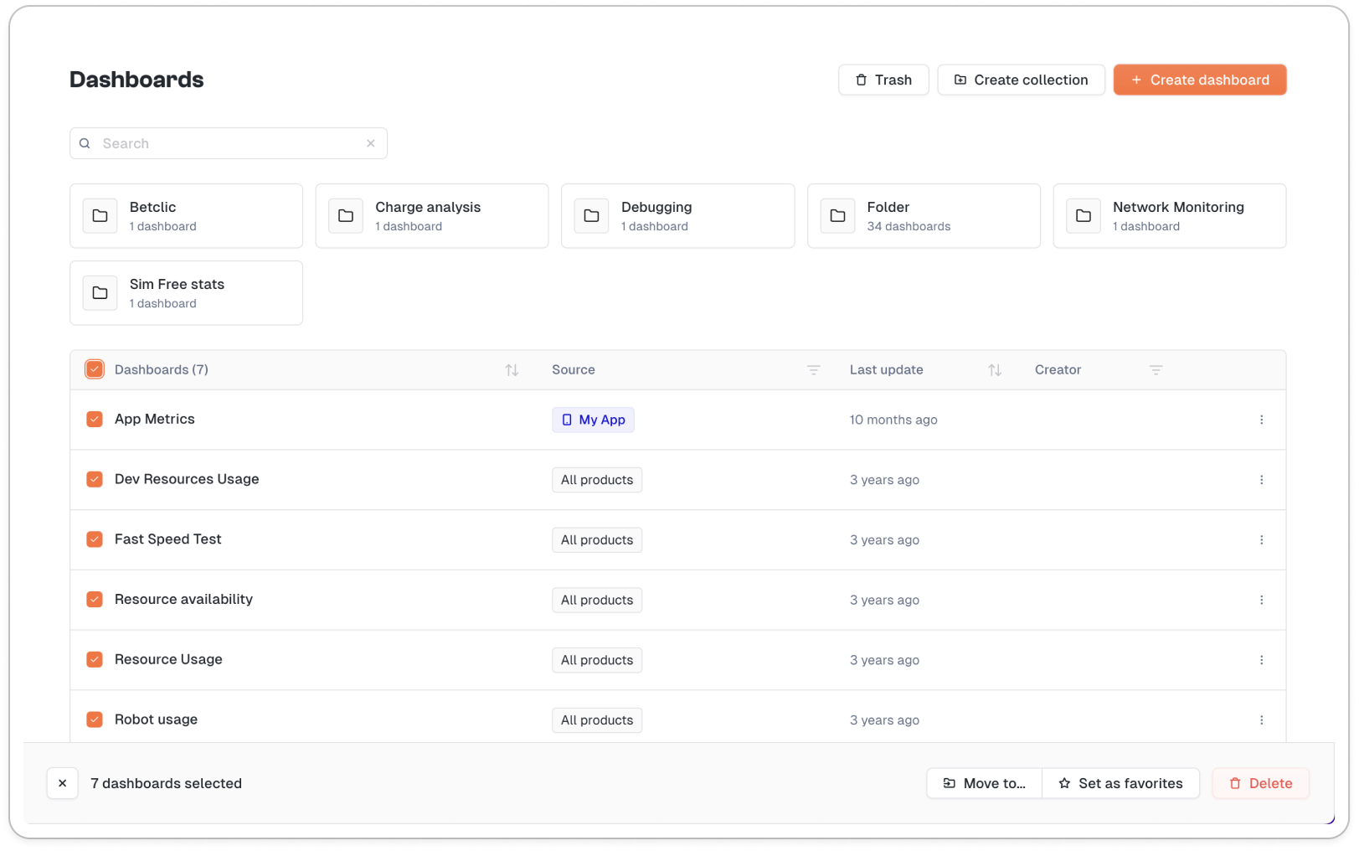Image resolution: width=1359 pixels, height=851 pixels.
Task: Open the Creator column filter icon
Action: coord(1156,370)
